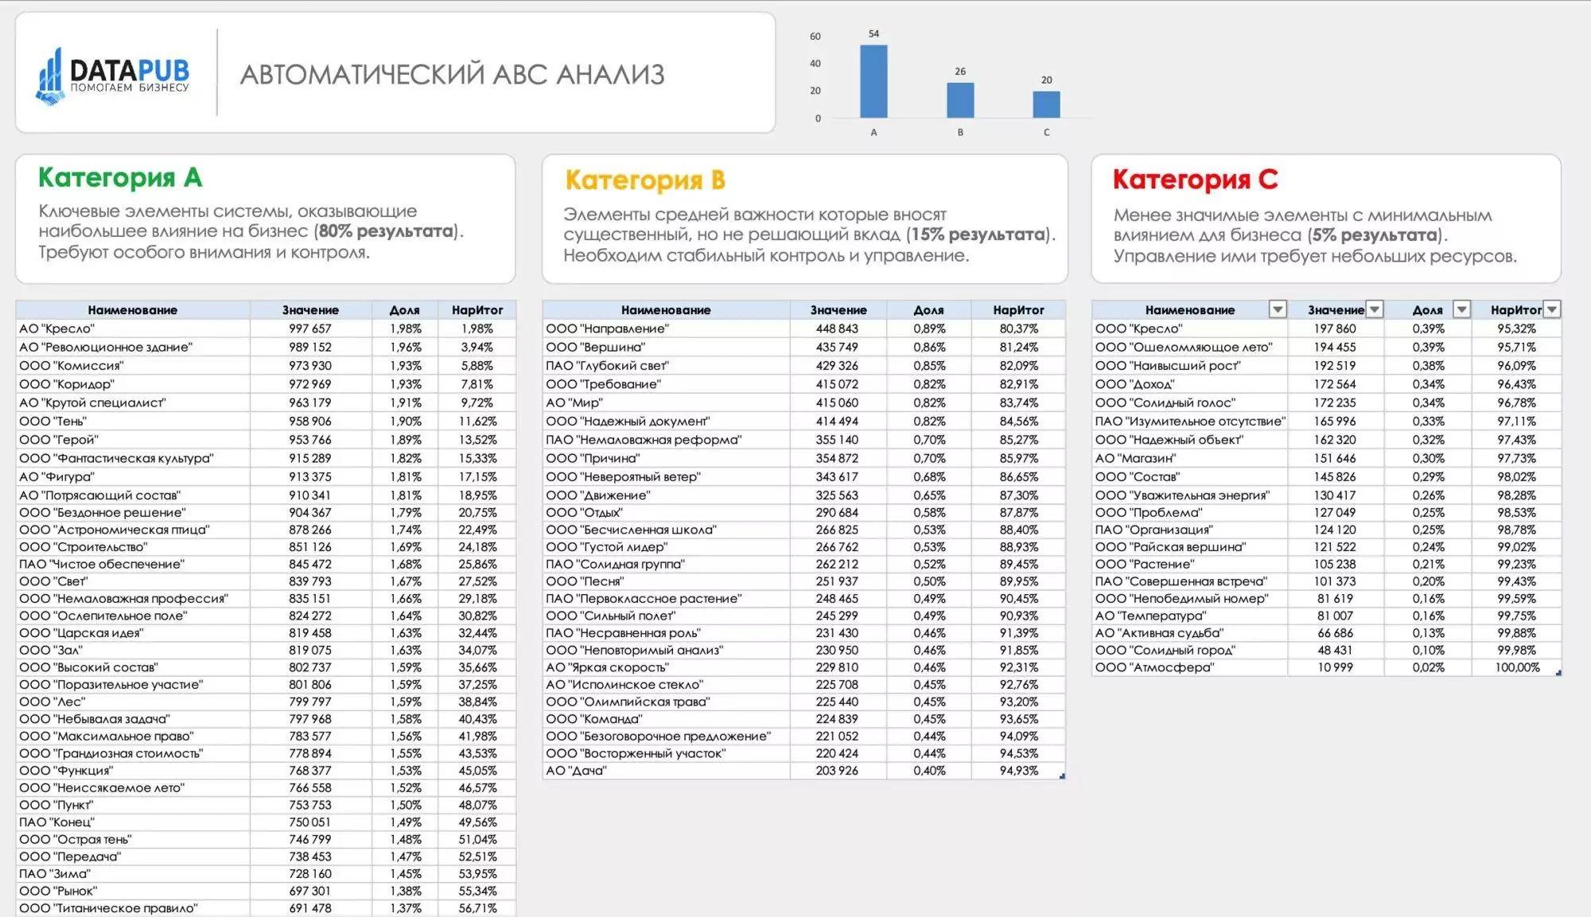Select cell ООО "Царская идея"
1591x917 pixels.
133,633
